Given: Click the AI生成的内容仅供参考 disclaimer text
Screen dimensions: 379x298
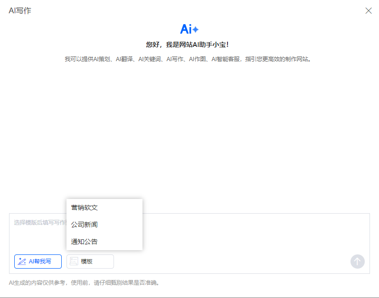Looking at the screenshot, I should [x=85, y=282].
